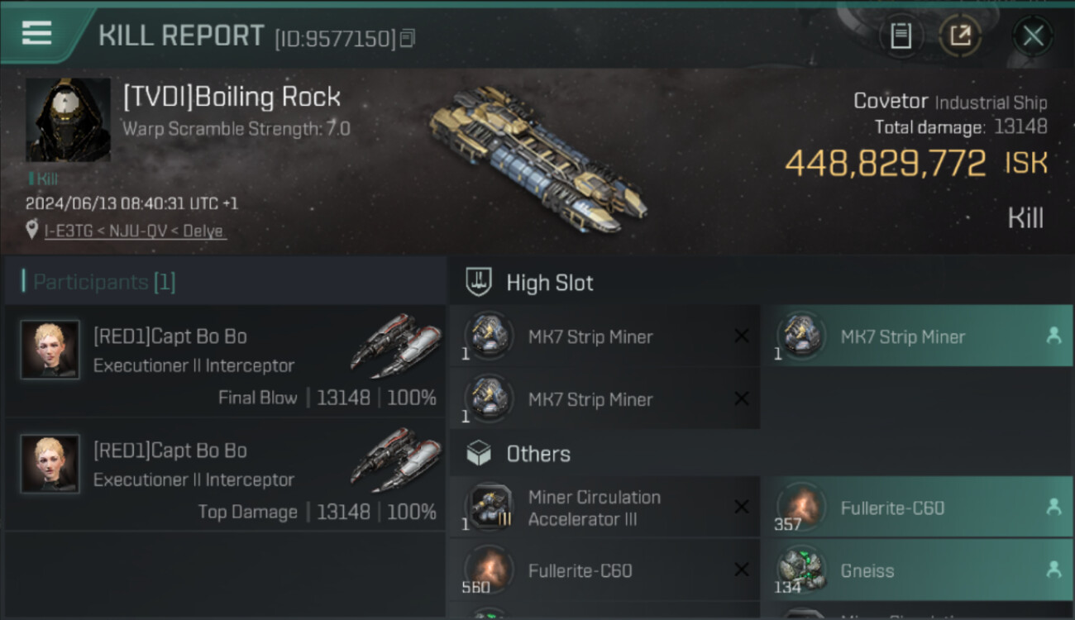The width and height of the screenshot is (1075, 620).
Task: Click the Others cube icon
Action: click(479, 453)
